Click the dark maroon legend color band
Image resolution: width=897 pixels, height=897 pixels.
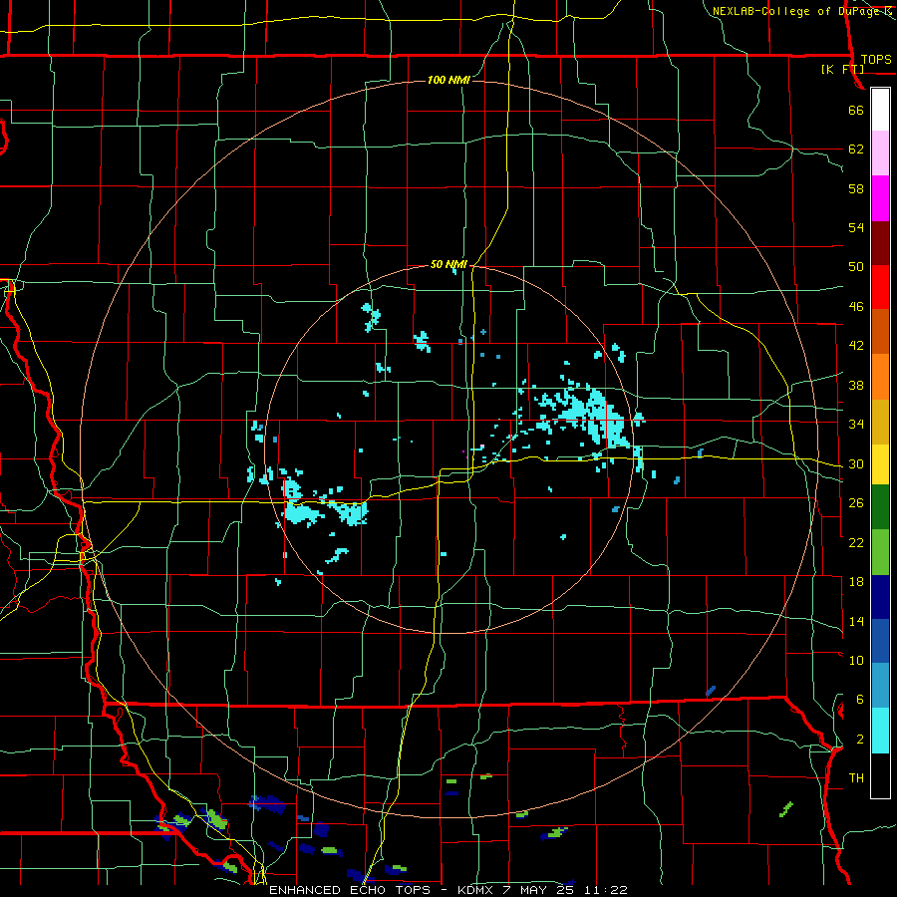pos(880,243)
